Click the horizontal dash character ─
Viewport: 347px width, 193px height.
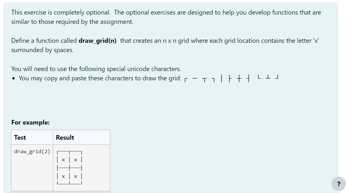pyautogui.click(x=195, y=79)
